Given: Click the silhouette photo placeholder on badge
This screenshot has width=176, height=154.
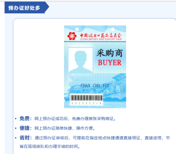Looking at the screenshot, I should click(80, 60).
